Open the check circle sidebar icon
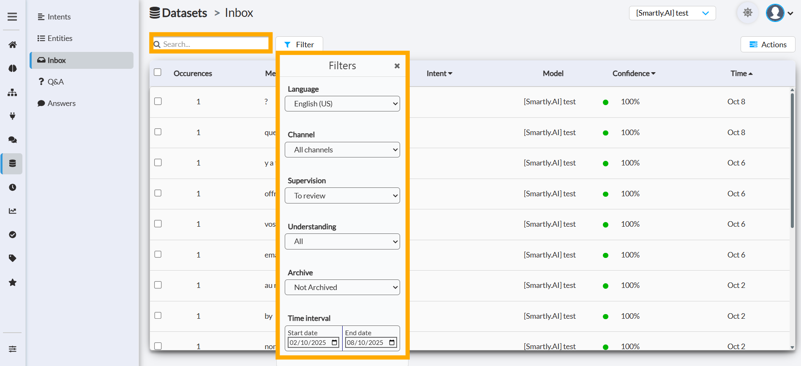 [13, 235]
